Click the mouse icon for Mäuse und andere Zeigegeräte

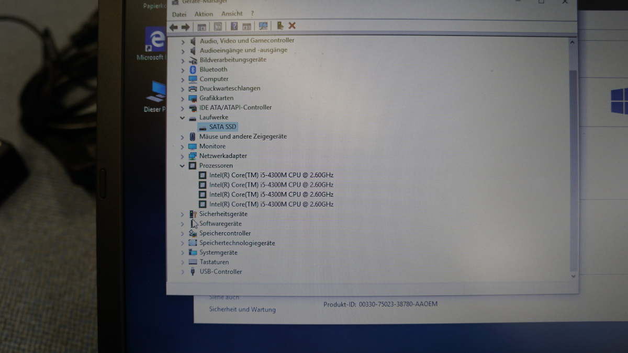click(193, 136)
